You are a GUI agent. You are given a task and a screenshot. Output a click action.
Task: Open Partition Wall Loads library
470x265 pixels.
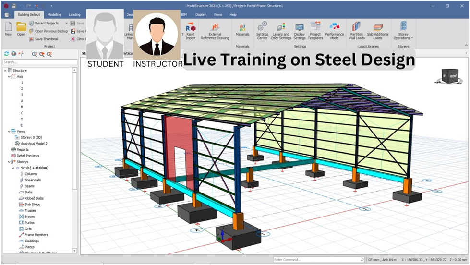click(357, 31)
